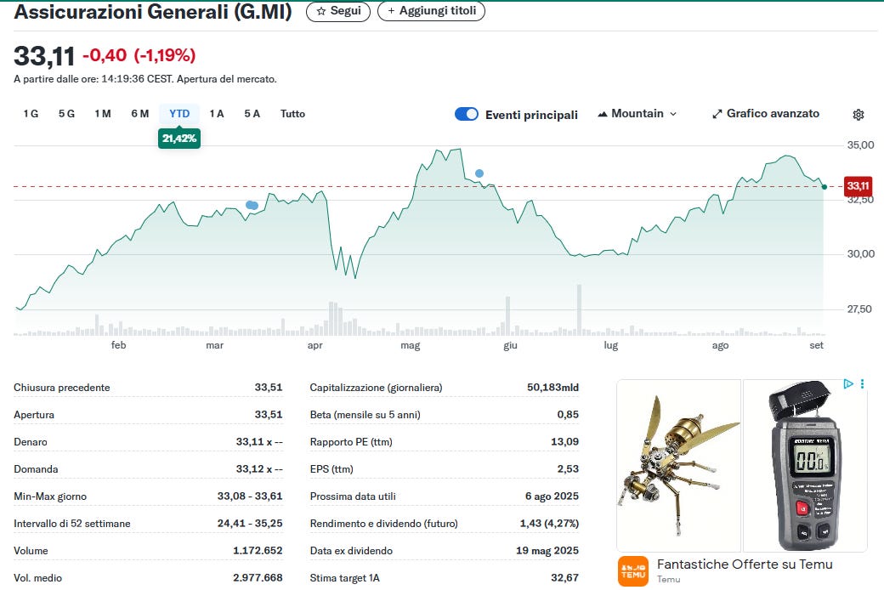Click Chiusura precedente value 33,51
The image size is (884, 590).
tap(269, 388)
